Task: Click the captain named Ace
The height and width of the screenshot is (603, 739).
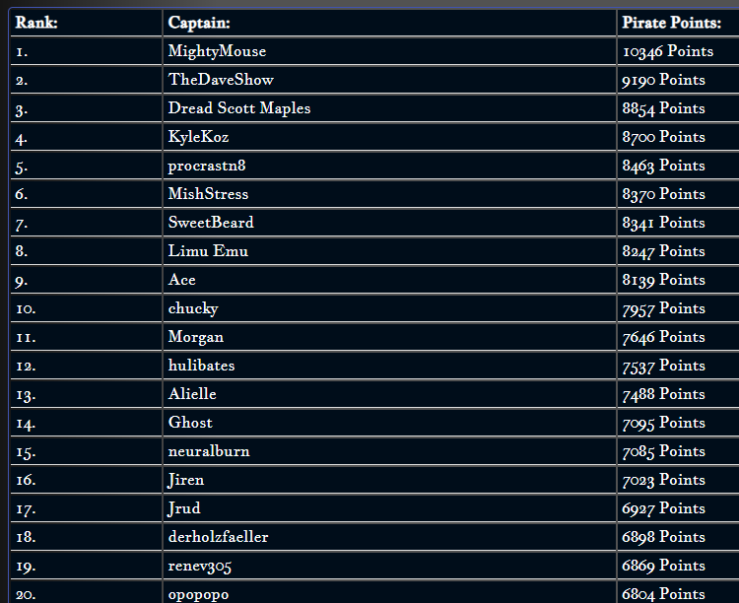Action: (x=181, y=280)
